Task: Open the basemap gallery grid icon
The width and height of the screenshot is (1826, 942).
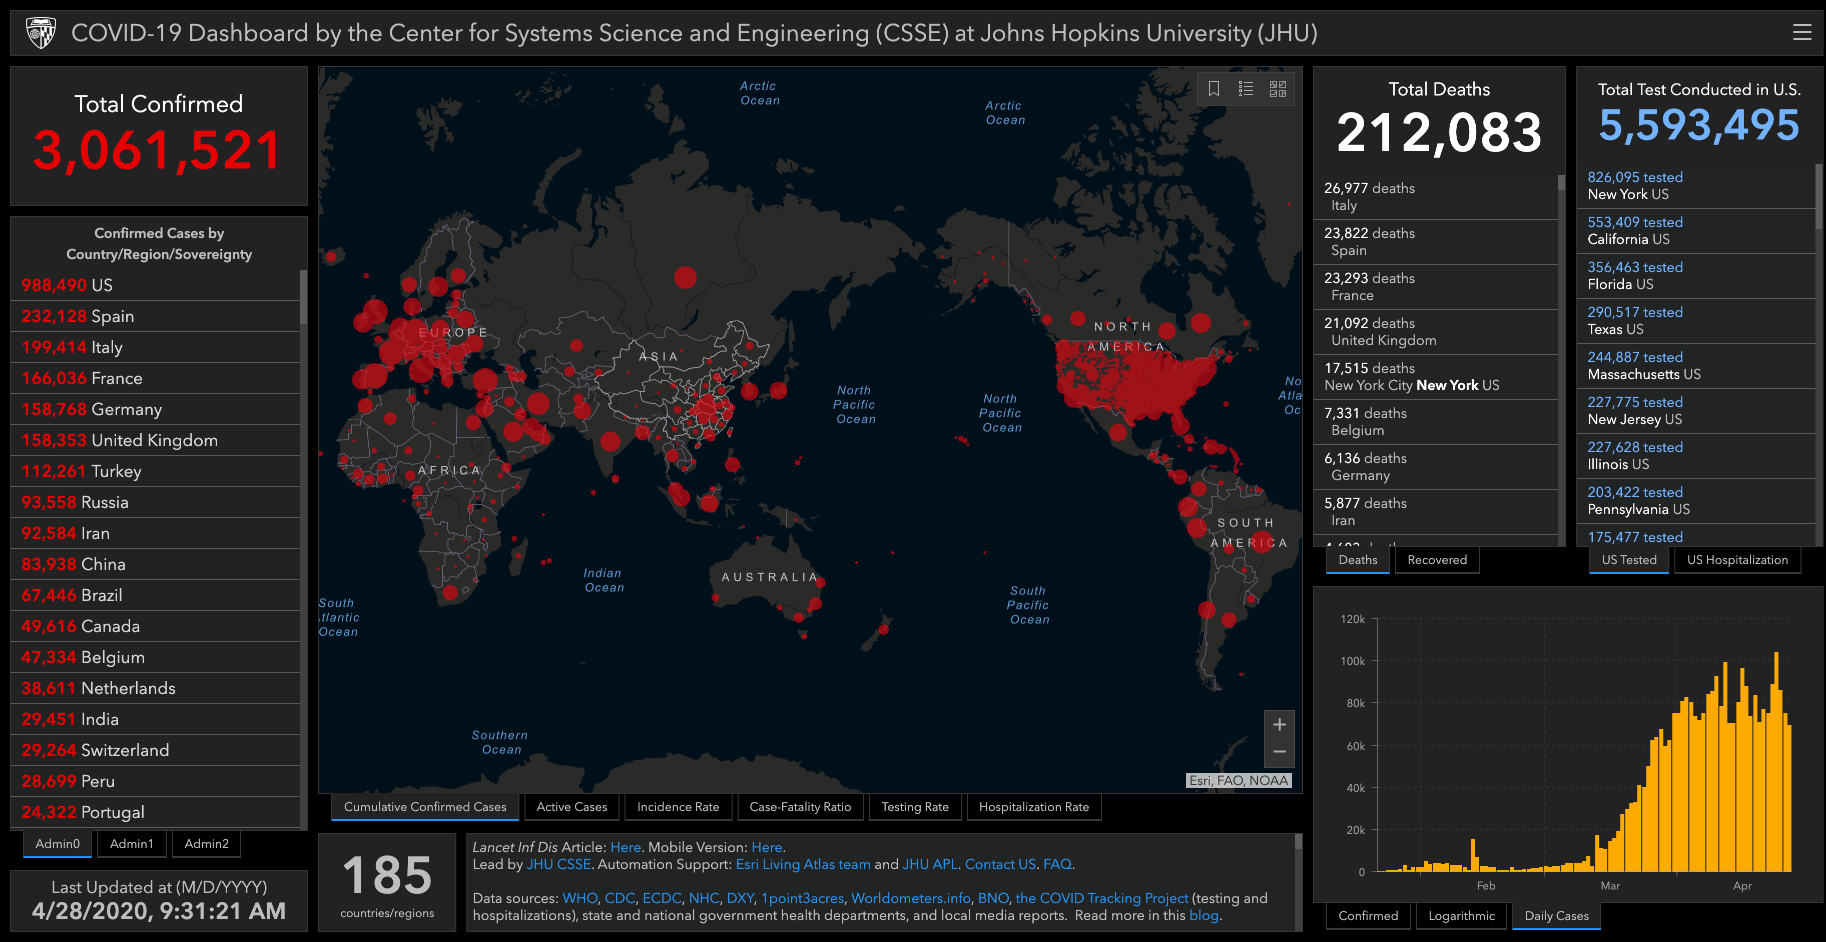Action: 1278,88
